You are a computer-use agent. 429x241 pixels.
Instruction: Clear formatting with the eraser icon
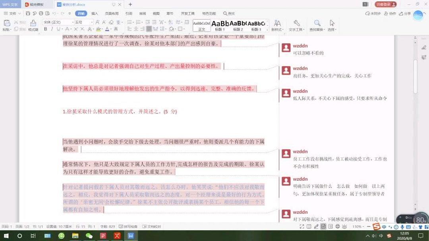point(111,22)
